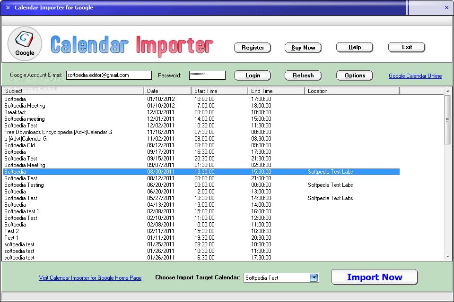Click the list scrollbar up arrow

coord(448,91)
